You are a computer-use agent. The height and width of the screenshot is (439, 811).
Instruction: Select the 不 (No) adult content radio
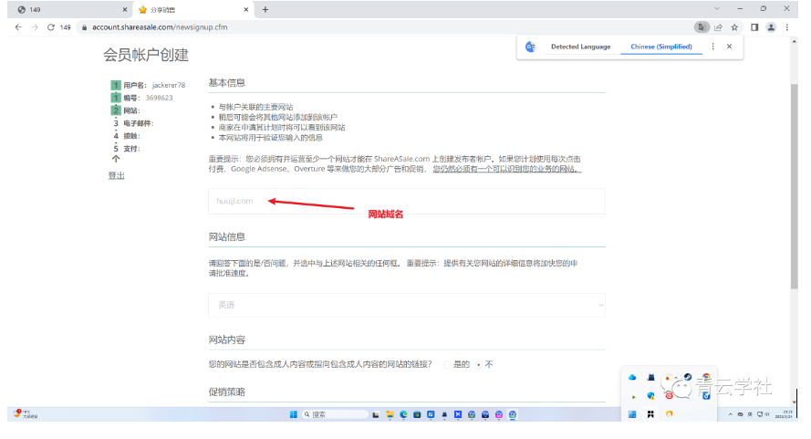pos(479,364)
